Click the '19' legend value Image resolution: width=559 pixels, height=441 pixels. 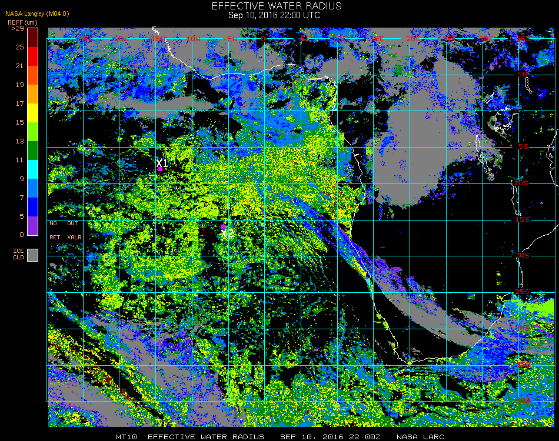19,85
